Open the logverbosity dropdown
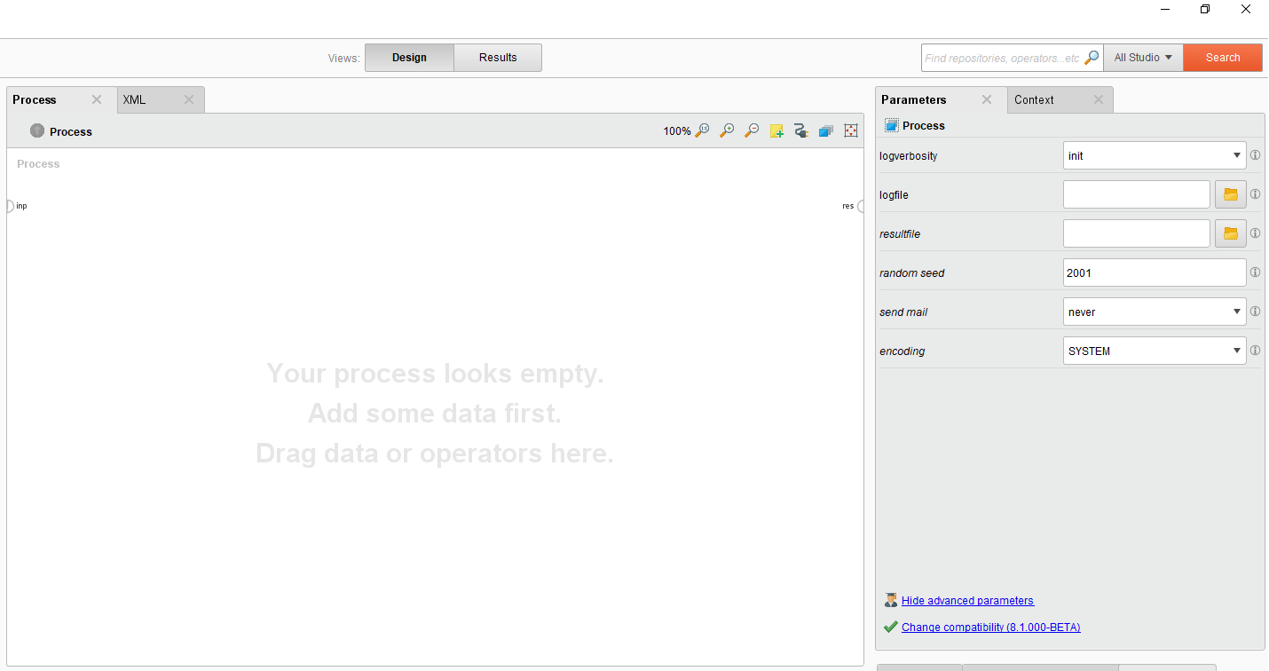This screenshot has height=671, width=1269. [x=1235, y=155]
